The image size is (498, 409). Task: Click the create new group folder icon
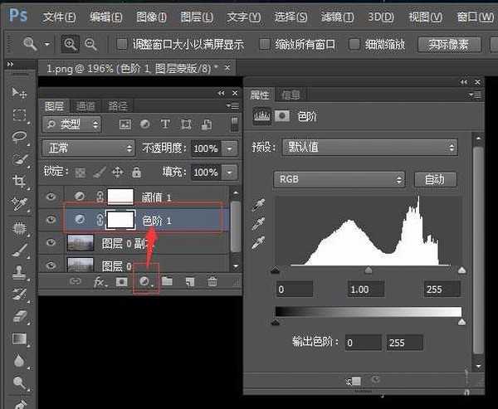167,282
